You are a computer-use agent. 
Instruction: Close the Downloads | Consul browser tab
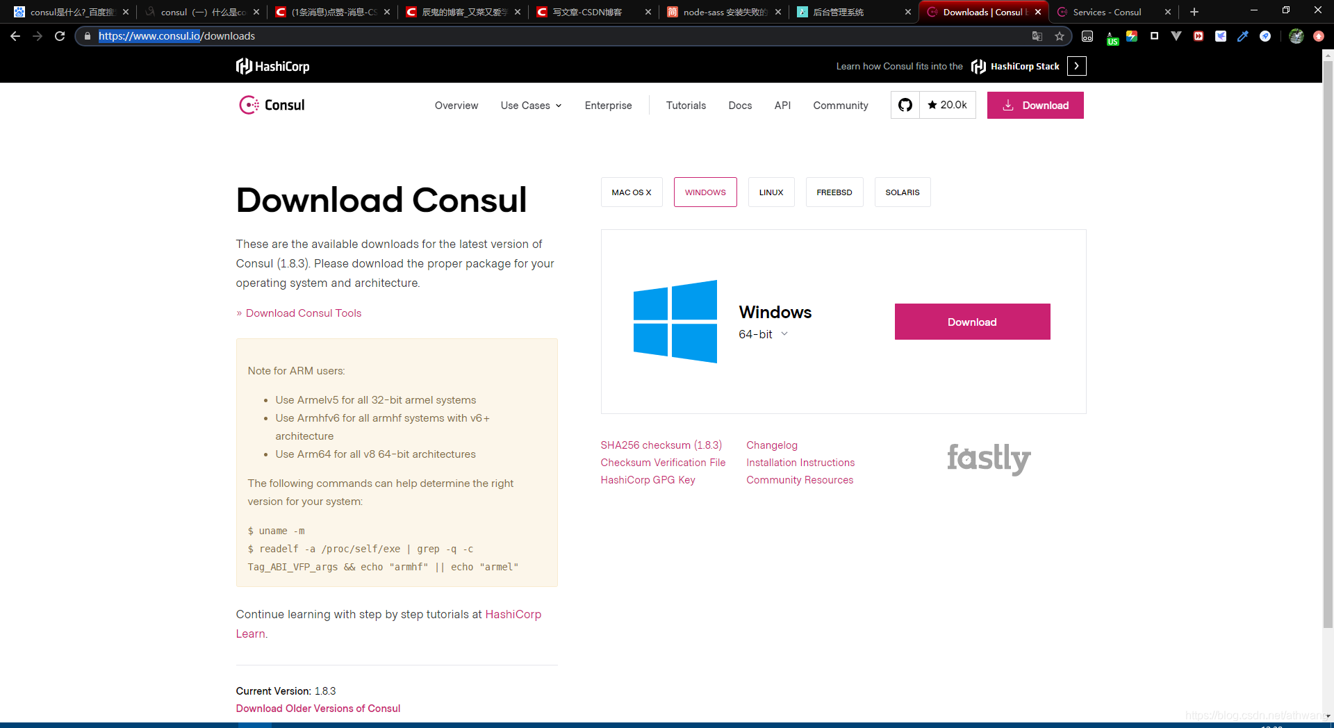(1038, 12)
